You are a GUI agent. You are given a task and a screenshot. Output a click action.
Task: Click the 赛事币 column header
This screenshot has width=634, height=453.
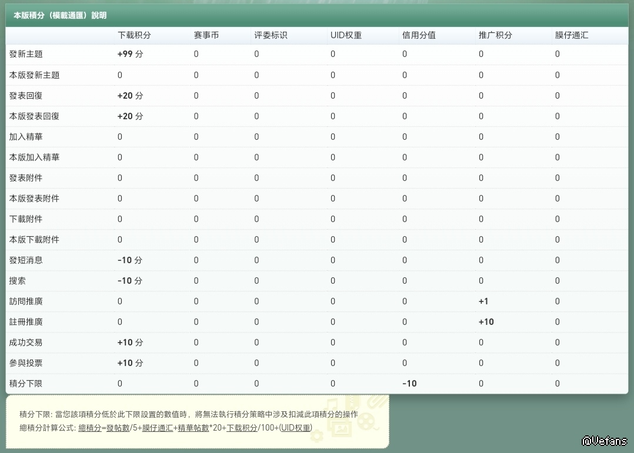coord(206,35)
